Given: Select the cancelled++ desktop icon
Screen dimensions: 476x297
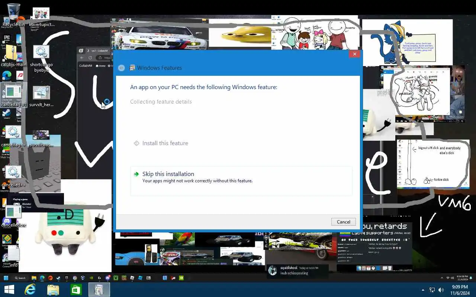Looking at the screenshot, I should [x=13, y=176].
